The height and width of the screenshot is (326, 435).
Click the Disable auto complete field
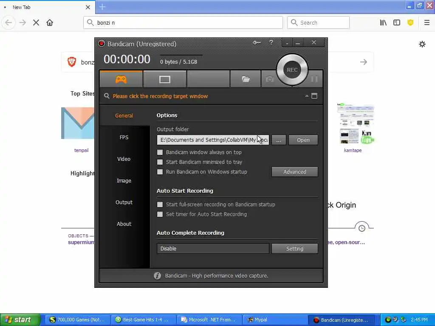click(213, 248)
